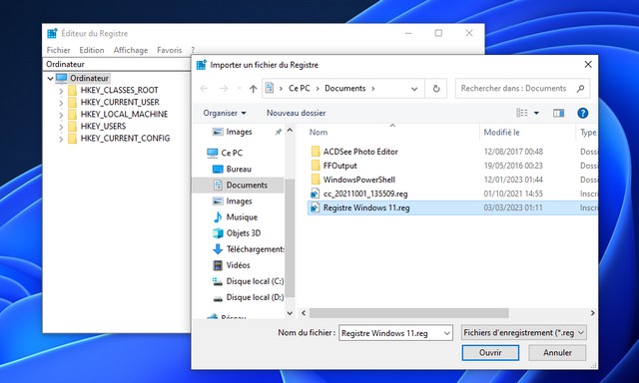Click the Annuler button

tap(557, 352)
